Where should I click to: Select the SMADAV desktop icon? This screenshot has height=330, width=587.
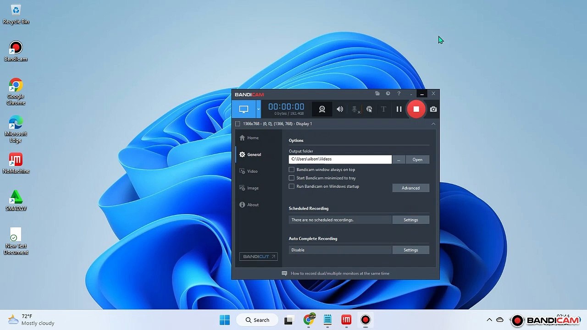[16, 201]
